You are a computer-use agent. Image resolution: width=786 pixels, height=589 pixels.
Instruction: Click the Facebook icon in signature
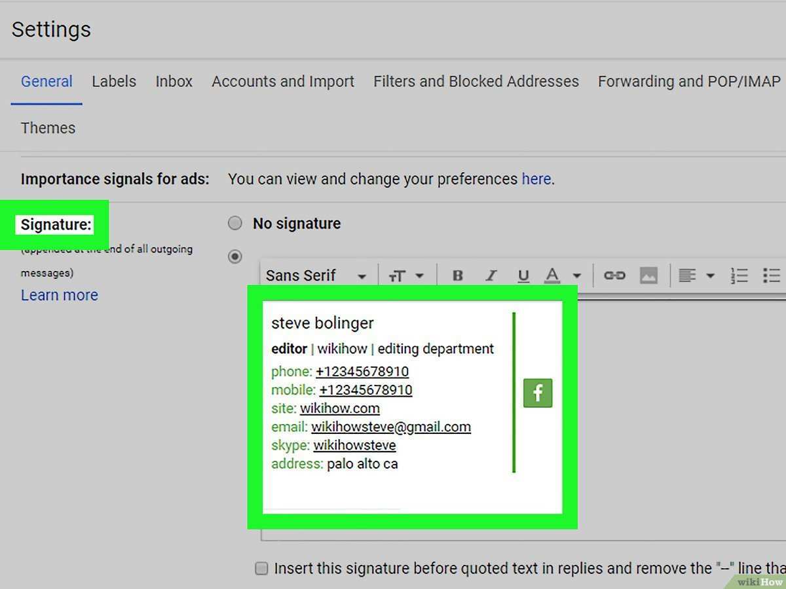point(538,393)
